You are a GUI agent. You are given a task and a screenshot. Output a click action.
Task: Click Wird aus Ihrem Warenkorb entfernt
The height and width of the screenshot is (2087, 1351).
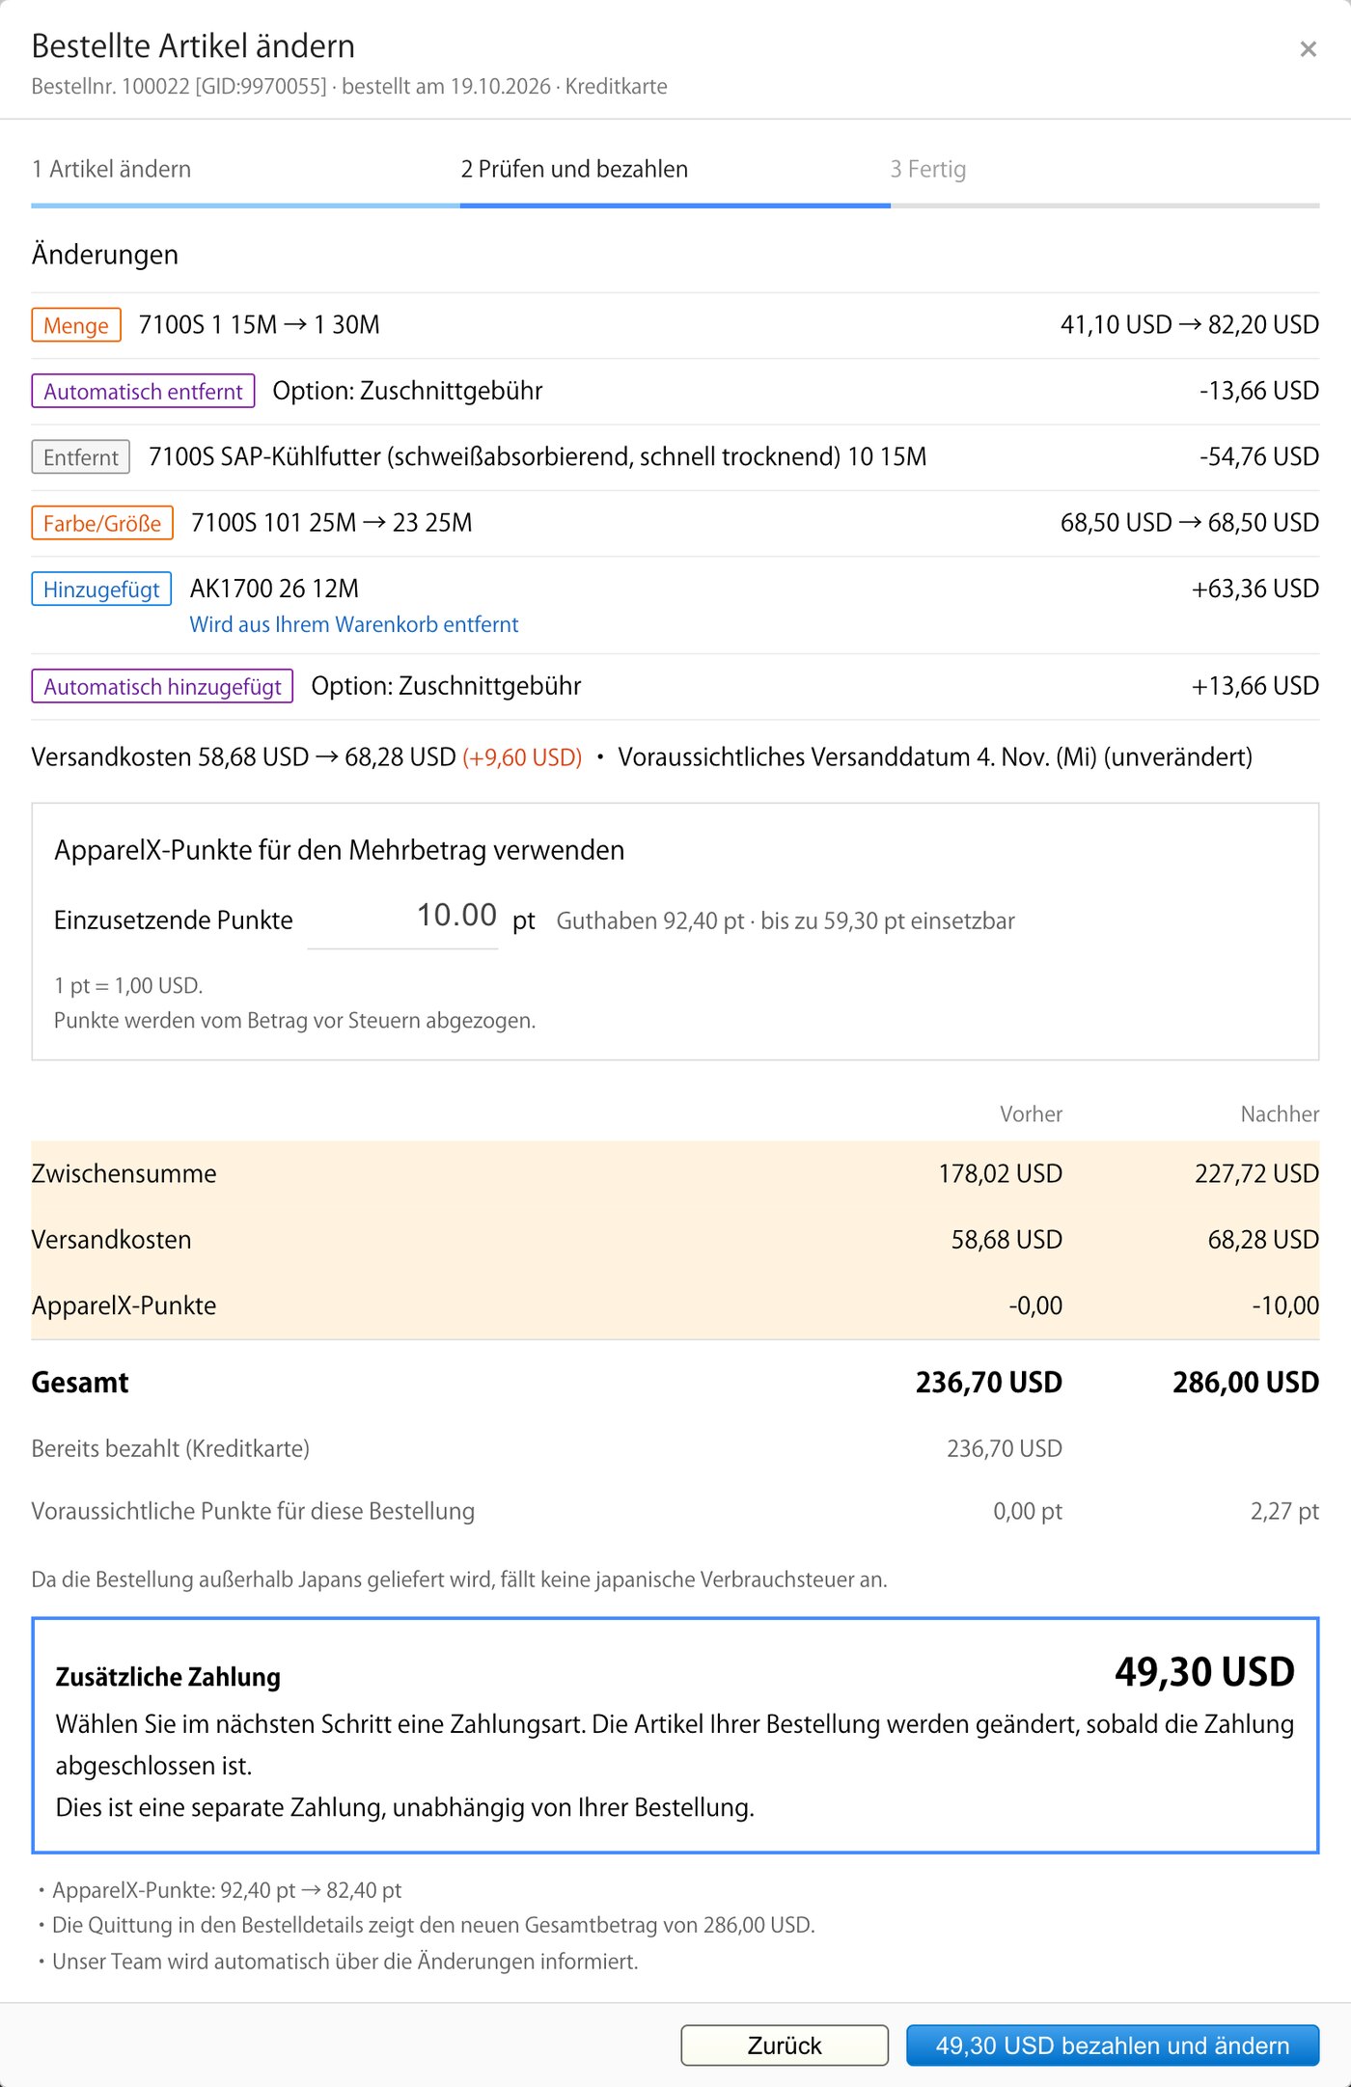click(354, 624)
